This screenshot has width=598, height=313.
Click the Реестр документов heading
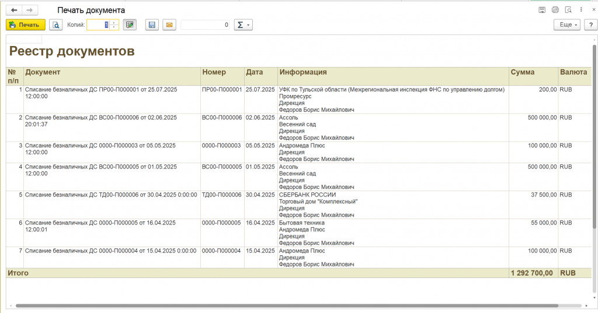72,51
